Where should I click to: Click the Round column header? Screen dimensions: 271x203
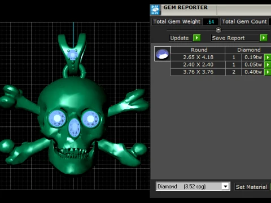click(198, 50)
